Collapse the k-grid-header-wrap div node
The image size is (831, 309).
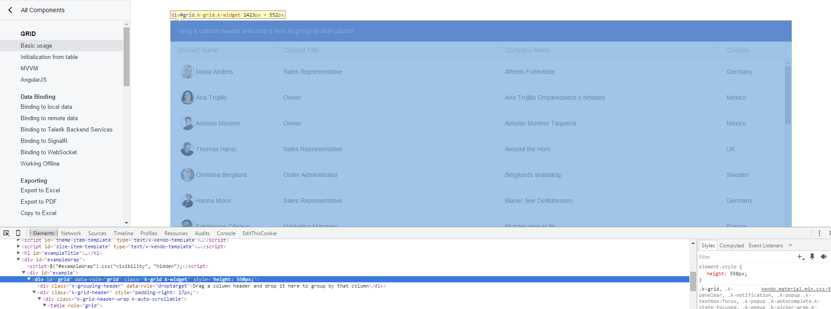click(39, 299)
